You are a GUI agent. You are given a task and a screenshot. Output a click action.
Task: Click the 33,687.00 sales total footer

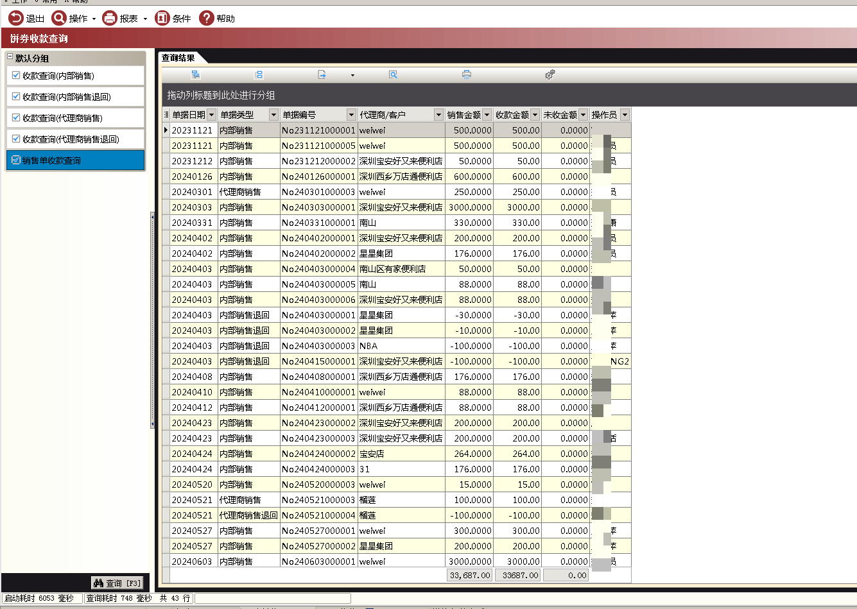pos(470,576)
